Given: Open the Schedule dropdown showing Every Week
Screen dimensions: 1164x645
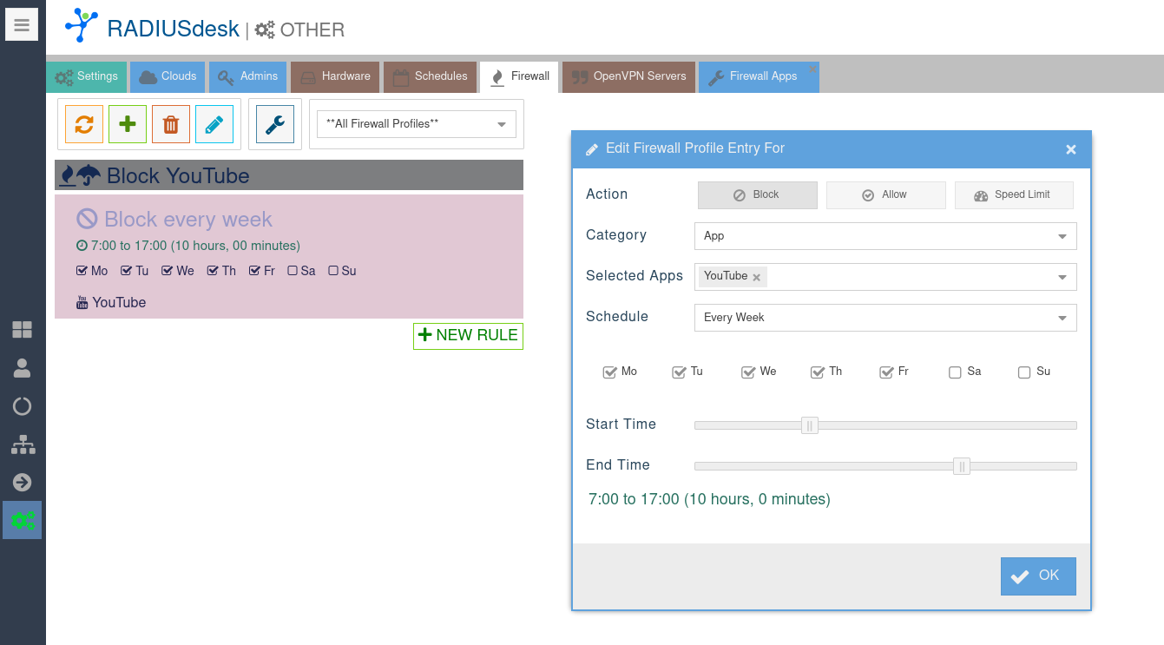Looking at the screenshot, I should [885, 318].
